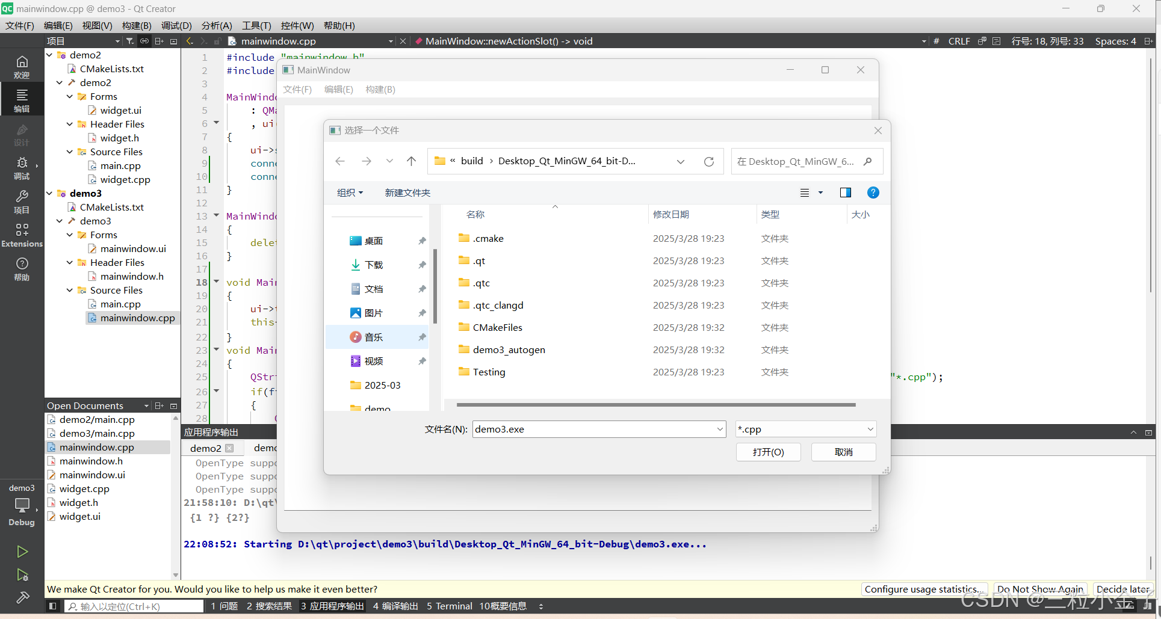Select demo3/main.cpp in Open Documents

(97, 433)
